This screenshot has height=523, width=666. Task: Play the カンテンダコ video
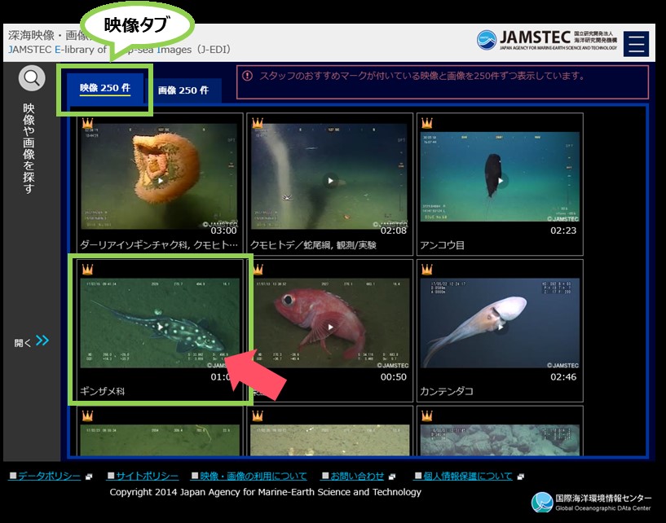[x=500, y=327]
